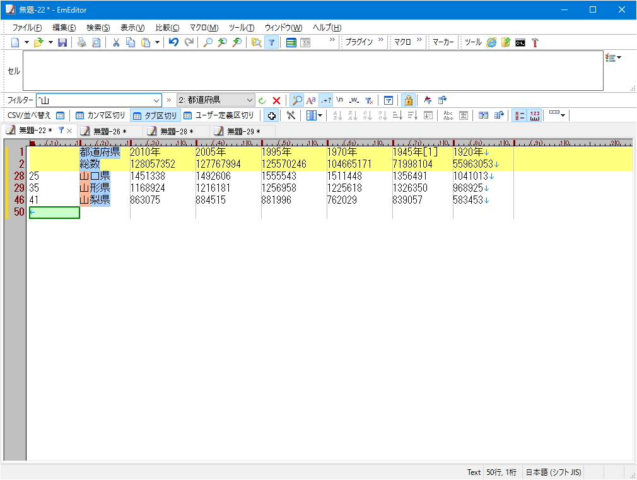637x480 pixels.
Task: Click the Cut scissors icon
Action: click(116, 42)
